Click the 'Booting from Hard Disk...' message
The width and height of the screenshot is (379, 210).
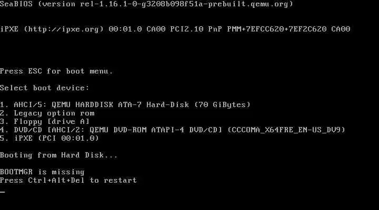59,155
